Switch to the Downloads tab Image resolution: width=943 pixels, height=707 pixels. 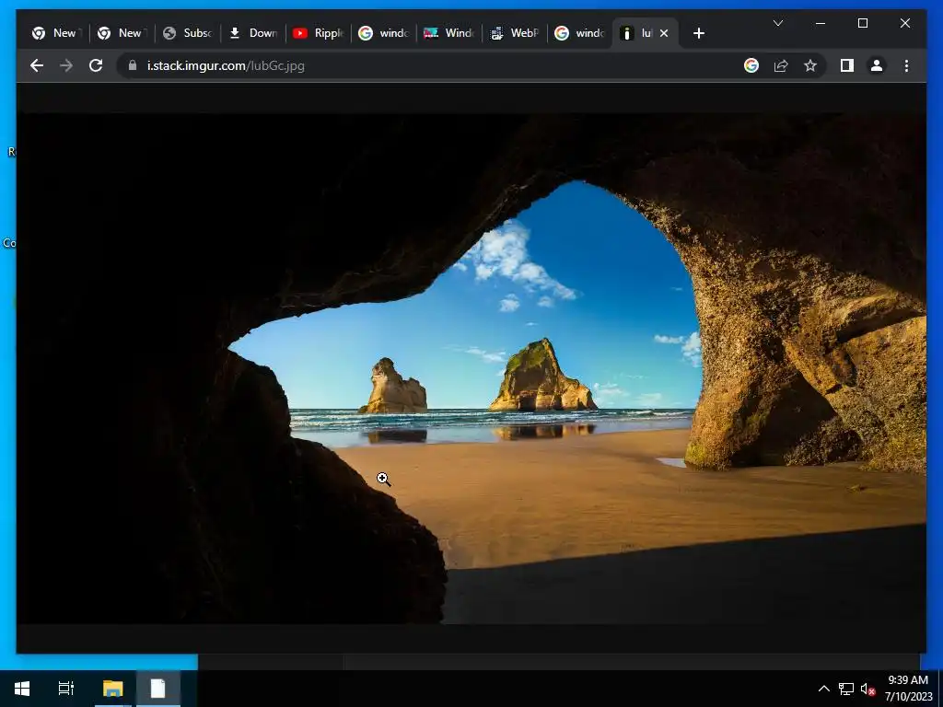point(253,33)
